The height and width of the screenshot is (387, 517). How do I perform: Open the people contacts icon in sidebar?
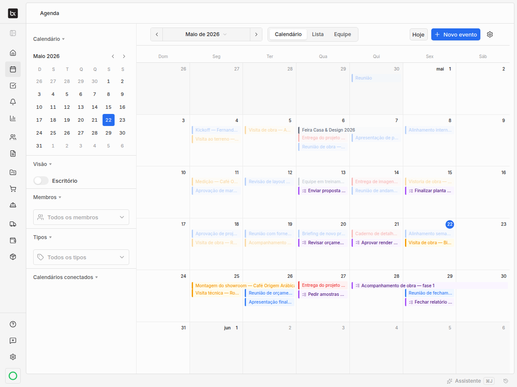tap(13, 137)
